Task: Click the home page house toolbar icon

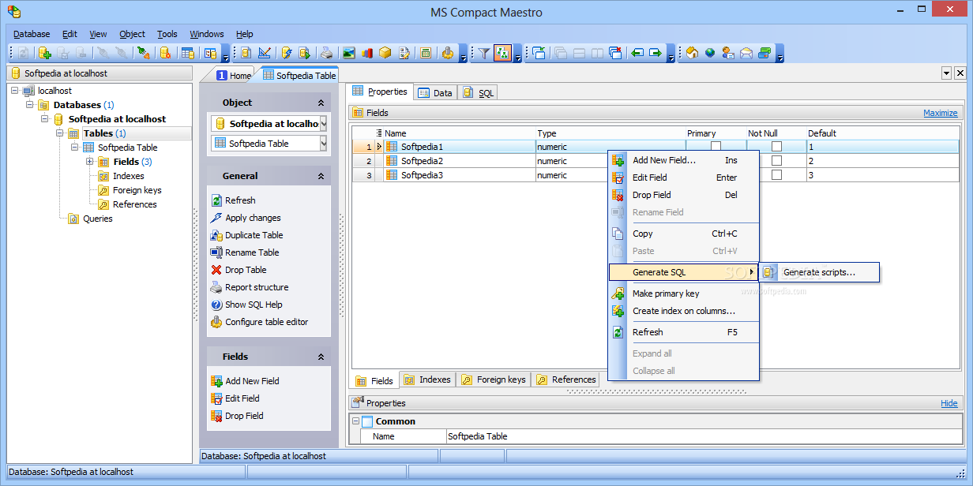Action: coord(692,53)
